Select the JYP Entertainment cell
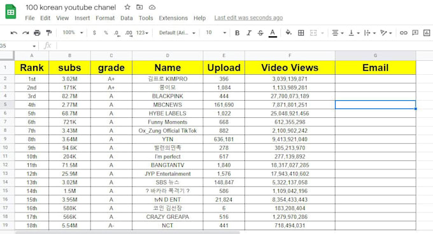This screenshot has height=234, width=433. [167, 174]
